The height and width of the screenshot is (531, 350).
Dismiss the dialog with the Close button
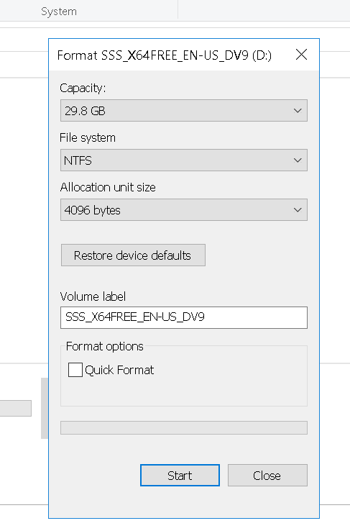point(267,476)
